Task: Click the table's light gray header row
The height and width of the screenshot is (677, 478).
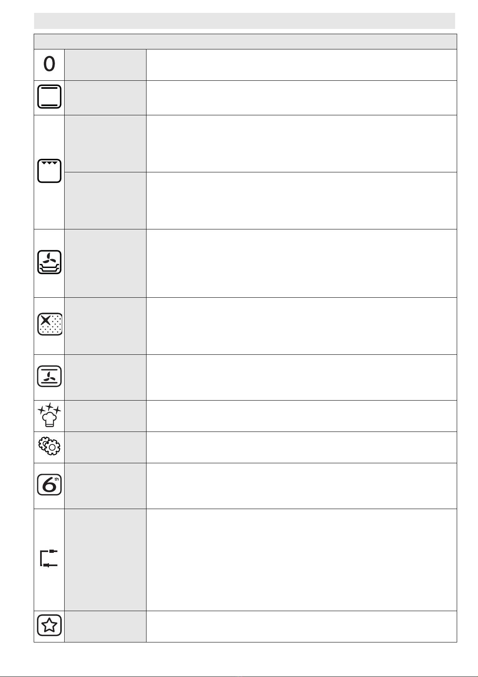Action: pyautogui.click(x=245, y=41)
